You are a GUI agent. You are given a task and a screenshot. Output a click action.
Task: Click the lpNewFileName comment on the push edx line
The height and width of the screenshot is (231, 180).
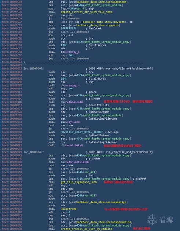(x=99, y=112)
